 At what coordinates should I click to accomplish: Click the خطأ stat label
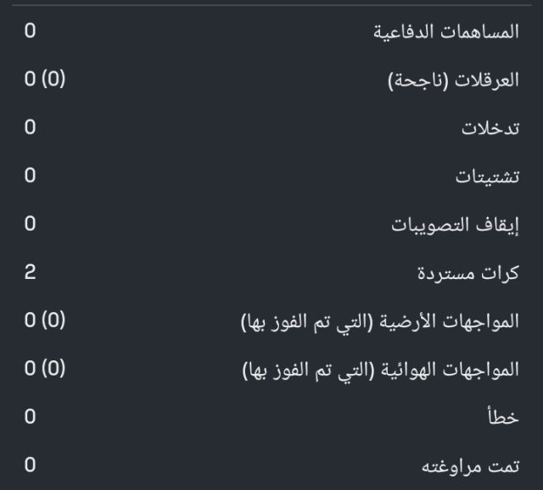tap(503, 418)
